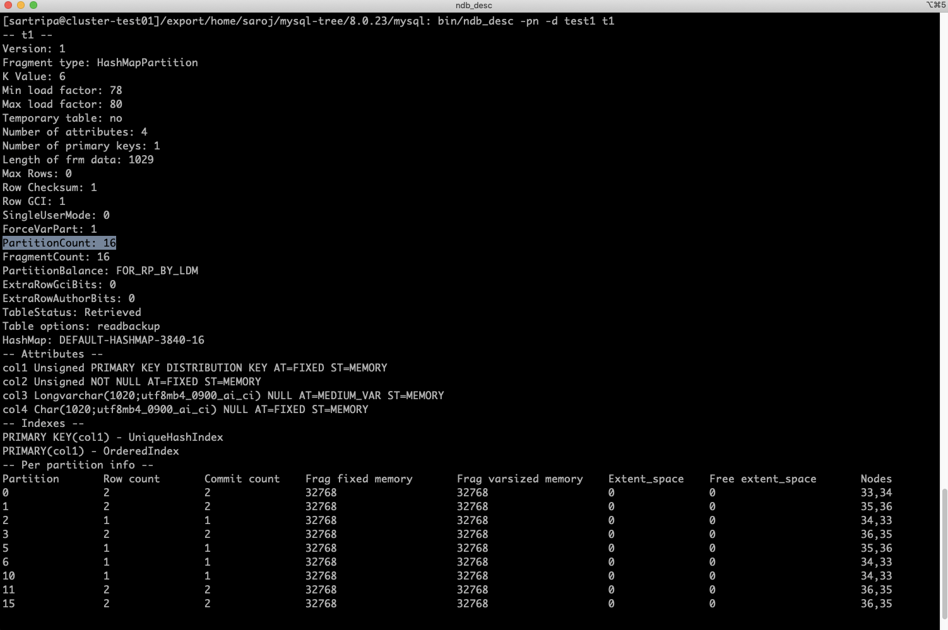The height and width of the screenshot is (630, 948).
Task: Click the 'K Value: 6' line
Action: (x=34, y=76)
